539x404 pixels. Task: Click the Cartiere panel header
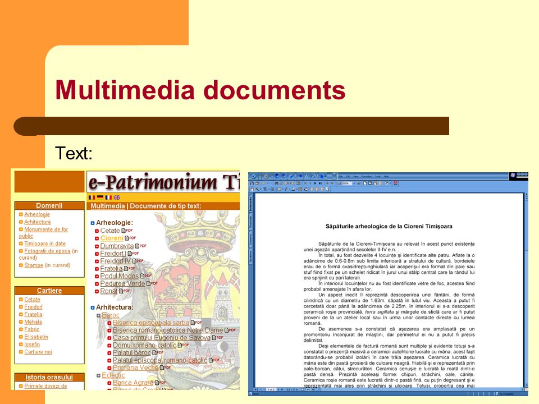coord(49,291)
